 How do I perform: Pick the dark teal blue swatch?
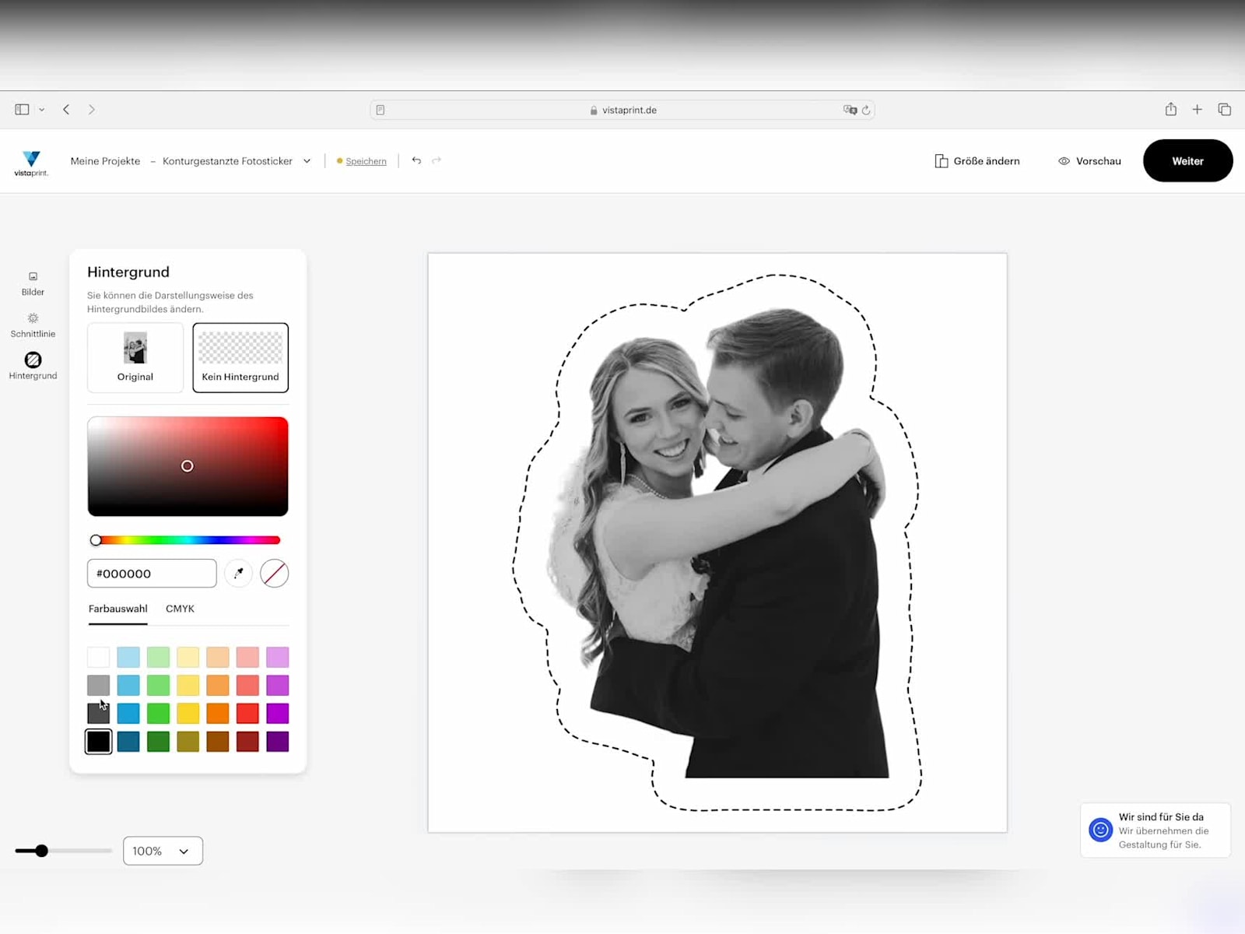click(x=128, y=742)
